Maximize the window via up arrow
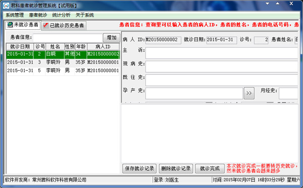The width and height of the screenshot is (303, 188). [277, 4]
